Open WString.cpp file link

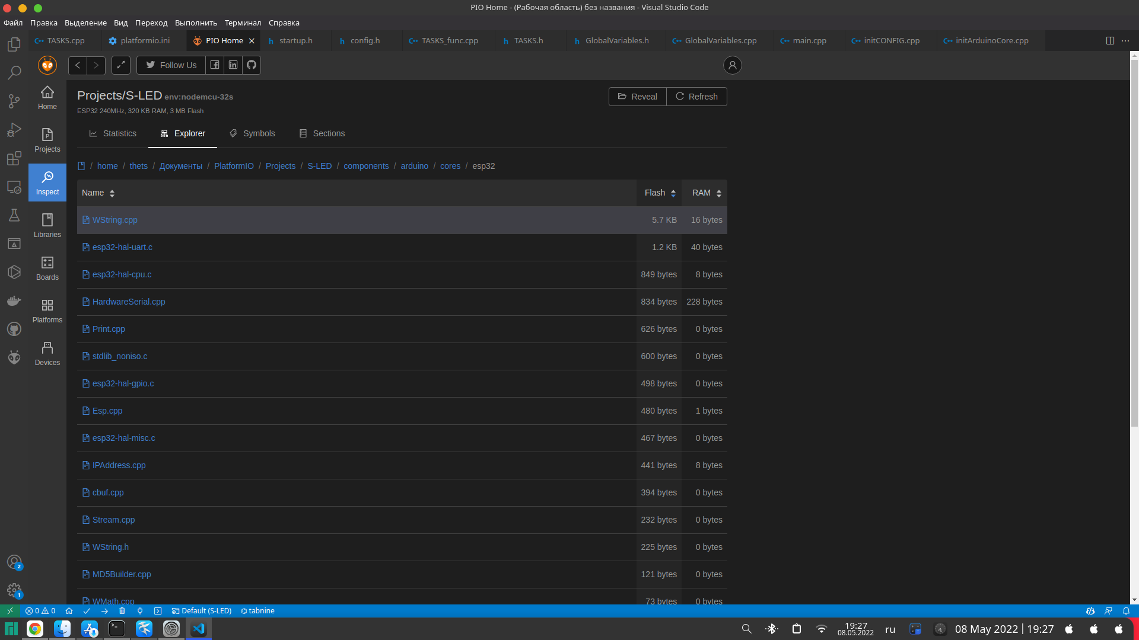[x=114, y=220]
